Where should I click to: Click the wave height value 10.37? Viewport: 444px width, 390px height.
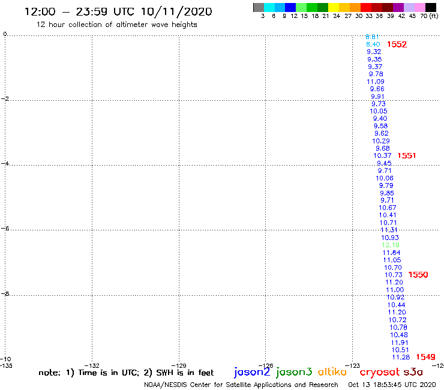point(382,156)
